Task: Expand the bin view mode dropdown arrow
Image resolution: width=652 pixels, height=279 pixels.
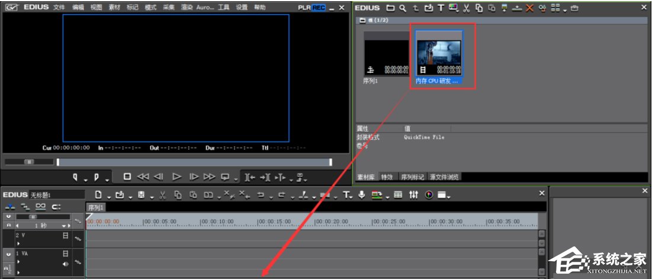Action: [x=564, y=9]
